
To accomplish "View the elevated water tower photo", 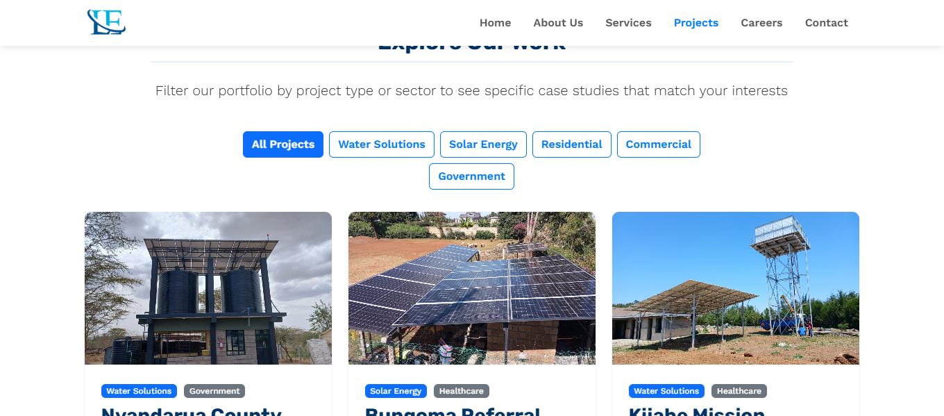I will coord(736,288).
